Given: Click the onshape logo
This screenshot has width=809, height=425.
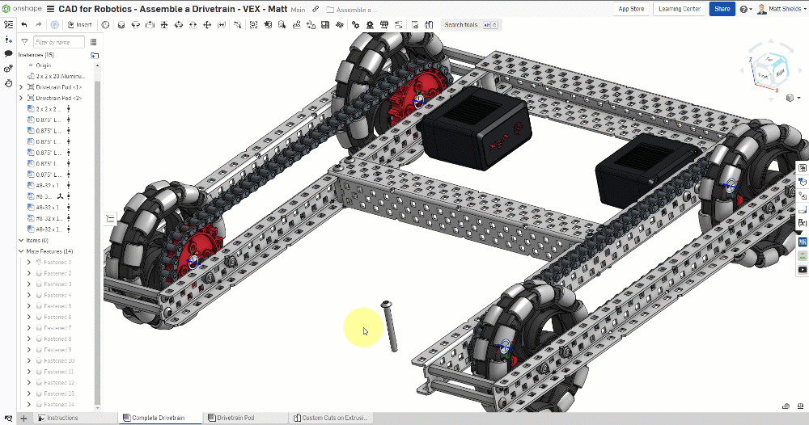Looking at the screenshot, I should (22, 9).
